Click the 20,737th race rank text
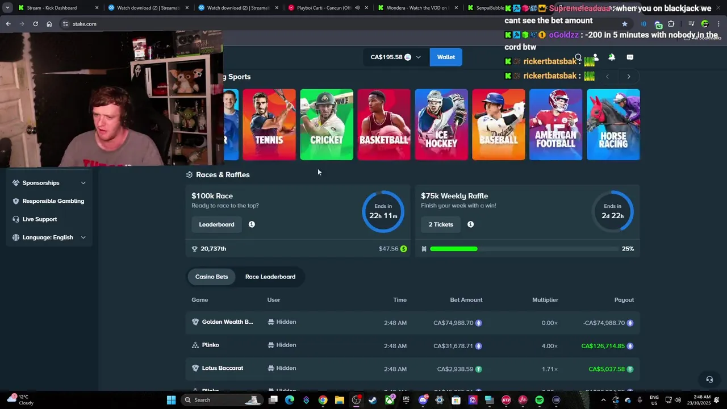This screenshot has width=727, height=409. (x=213, y=249)
